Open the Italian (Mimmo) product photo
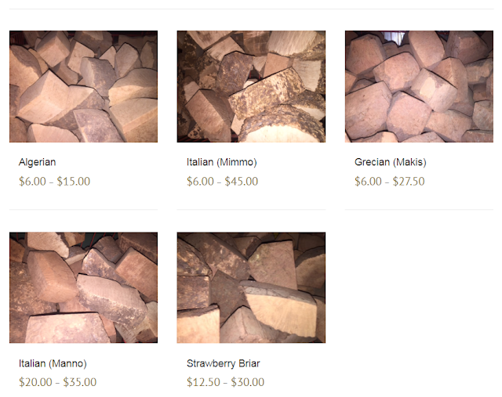Viewport: 502px width, 397px height. pos(251,86)
